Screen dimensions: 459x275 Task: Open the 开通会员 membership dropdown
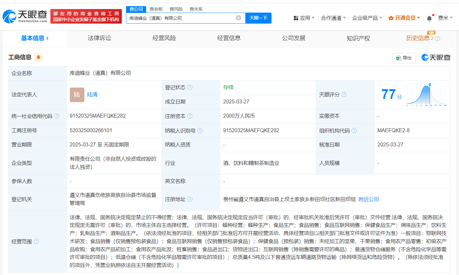pyautogui.click(x=404, y=18)
